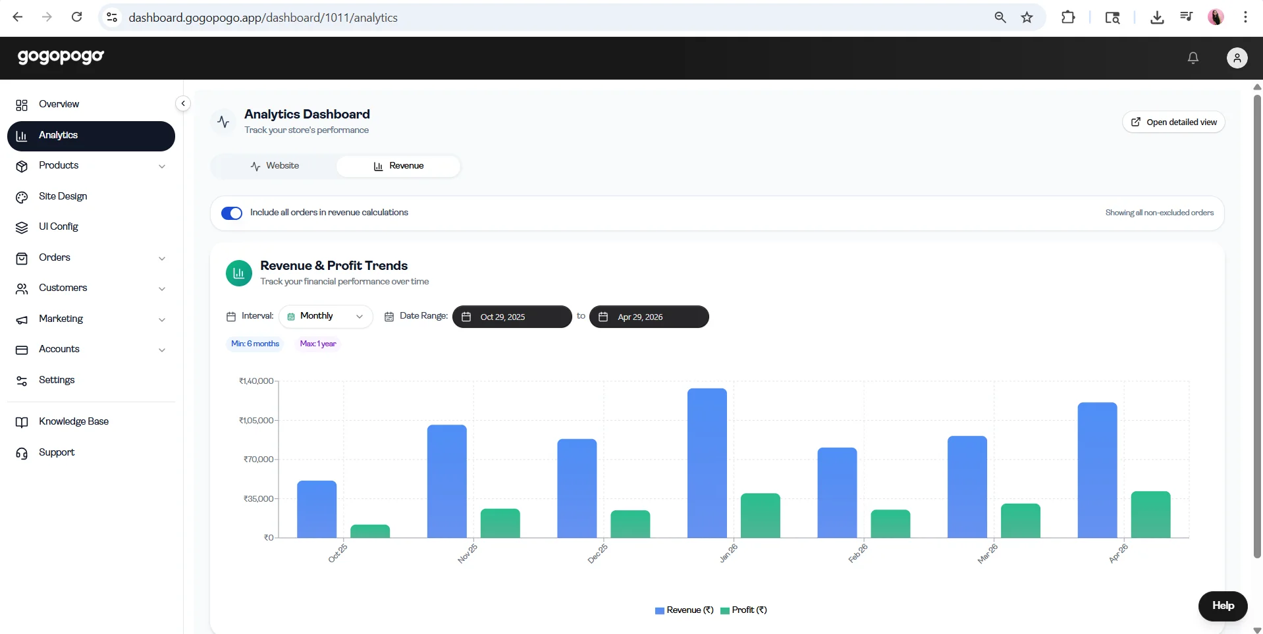The height and width of the screenshot is (634, 1263).
Task: Go to UI Config layers icon
Action: (22, 227)
